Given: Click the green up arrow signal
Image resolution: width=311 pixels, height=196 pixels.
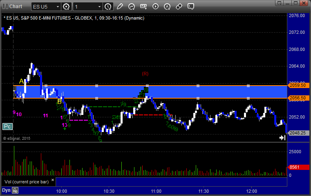Looking at the screenshot, I should pos(65,128).
